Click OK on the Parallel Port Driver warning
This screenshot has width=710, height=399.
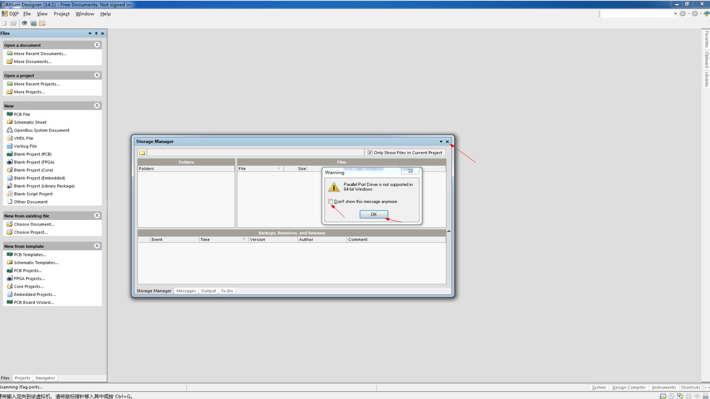(x=373, y=214)
